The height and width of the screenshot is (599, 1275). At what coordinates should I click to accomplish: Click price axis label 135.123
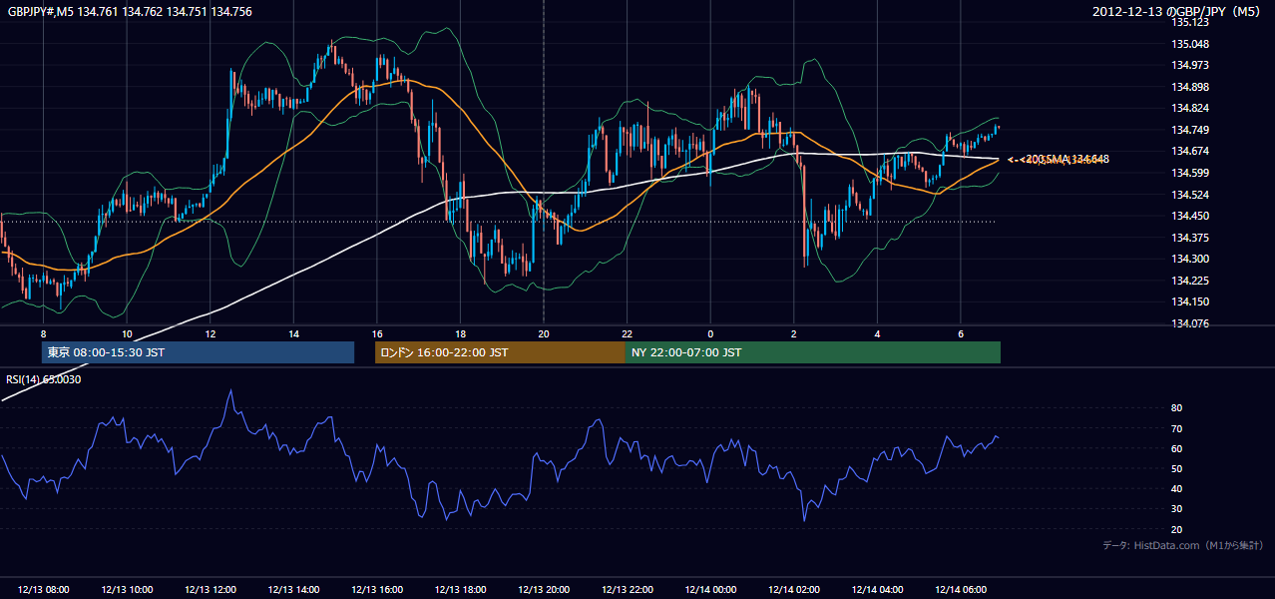(x=1190, y=22)
